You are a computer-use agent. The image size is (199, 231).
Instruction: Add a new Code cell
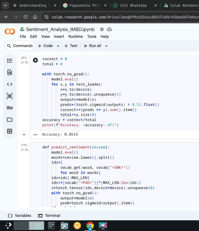point(45,46)
